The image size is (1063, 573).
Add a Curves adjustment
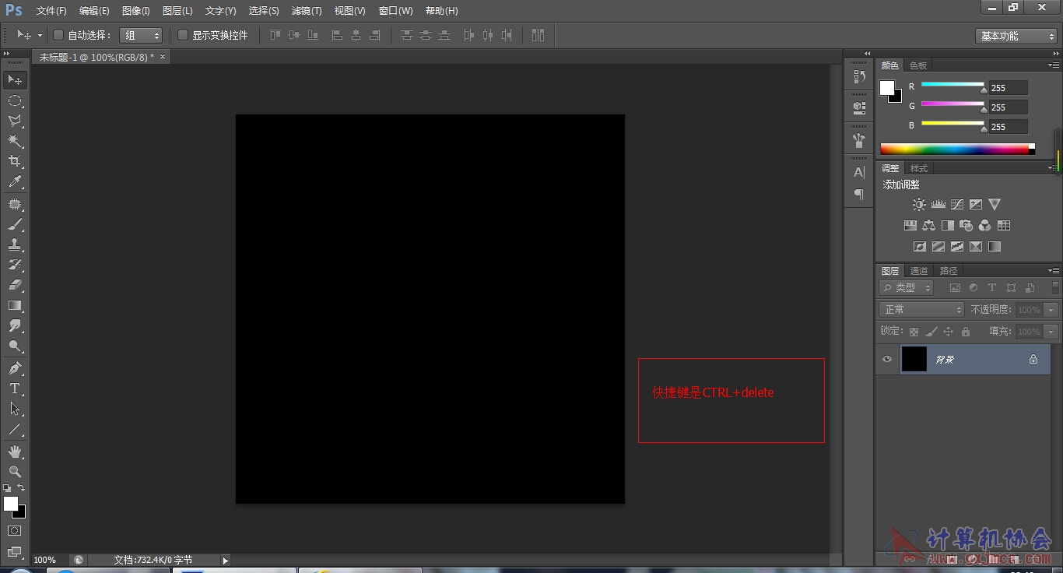click(957, 204)
